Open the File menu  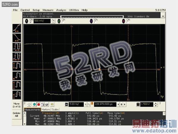(15, 10)
